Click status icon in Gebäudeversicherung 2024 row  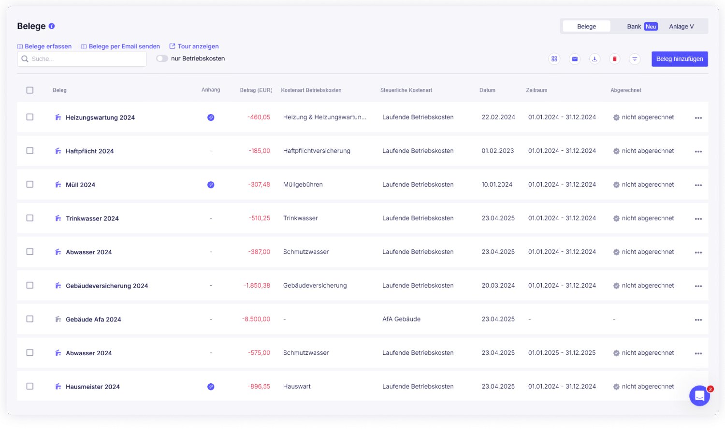(x=616, y=286)
